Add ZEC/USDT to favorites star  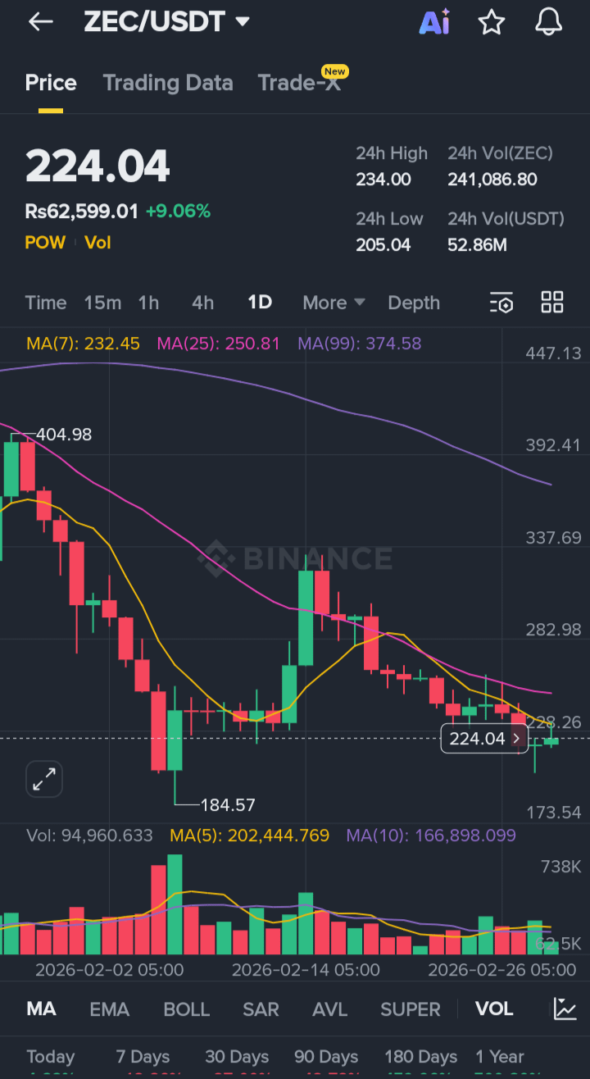[492, 22]
